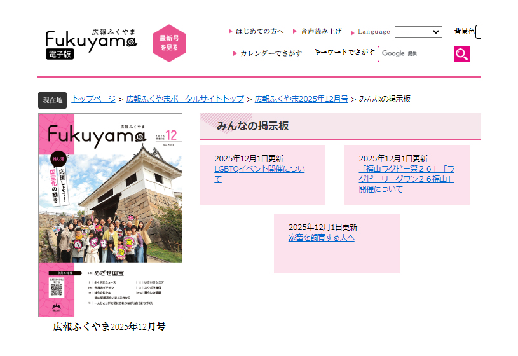Go to トップページ breadcrumb link

tap(93, 99)
